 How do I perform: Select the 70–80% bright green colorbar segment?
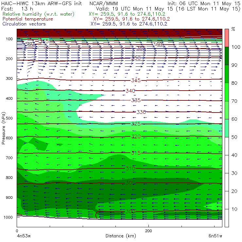227,92
